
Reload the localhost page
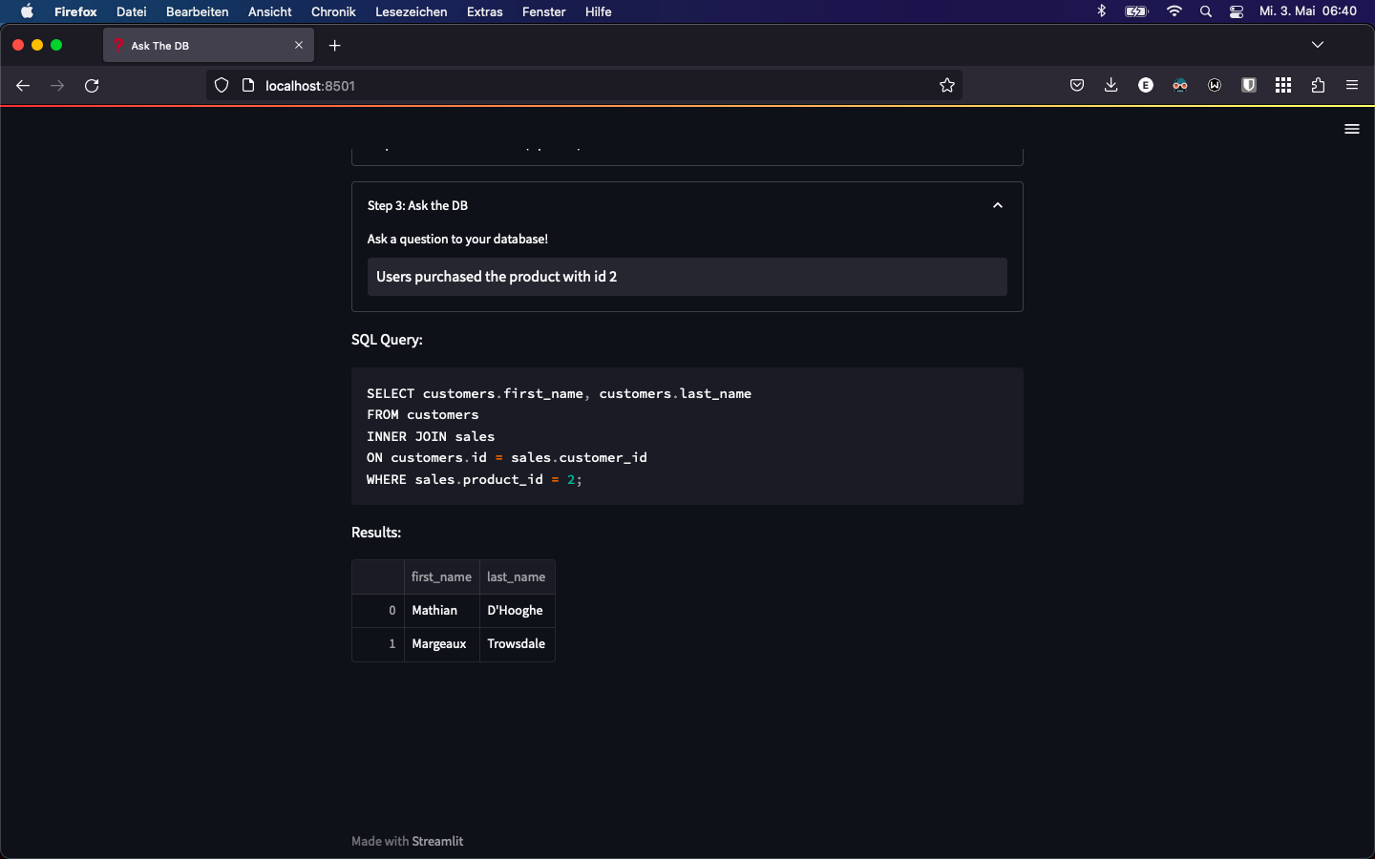pyautogui.click(x=92, y=86)
